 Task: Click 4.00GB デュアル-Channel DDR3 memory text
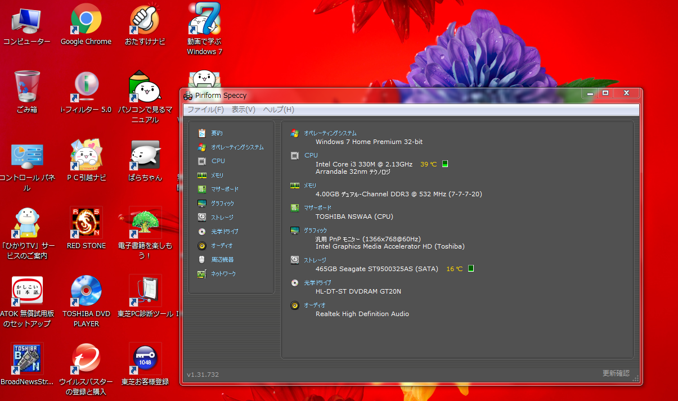[399, 194]
